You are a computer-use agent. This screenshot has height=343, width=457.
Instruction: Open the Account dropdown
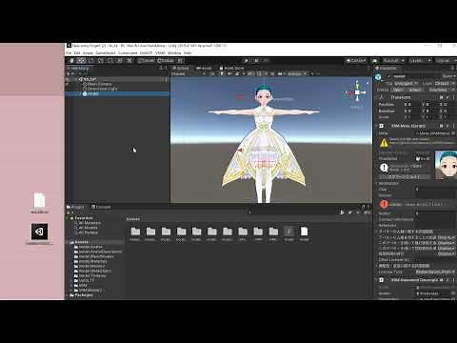point(393,60)
